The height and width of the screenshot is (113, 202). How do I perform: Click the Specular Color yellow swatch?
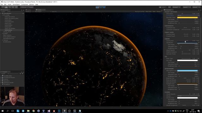(187, 18)
